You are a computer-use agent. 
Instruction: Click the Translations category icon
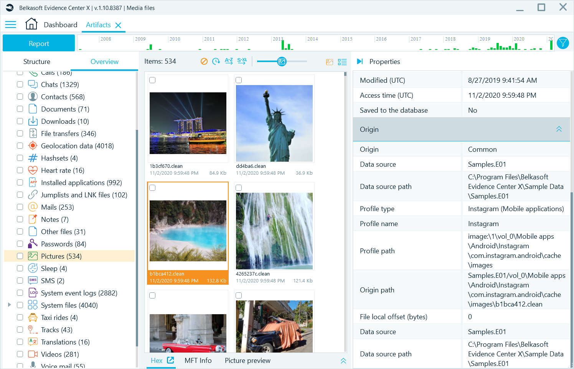point(33,342)
